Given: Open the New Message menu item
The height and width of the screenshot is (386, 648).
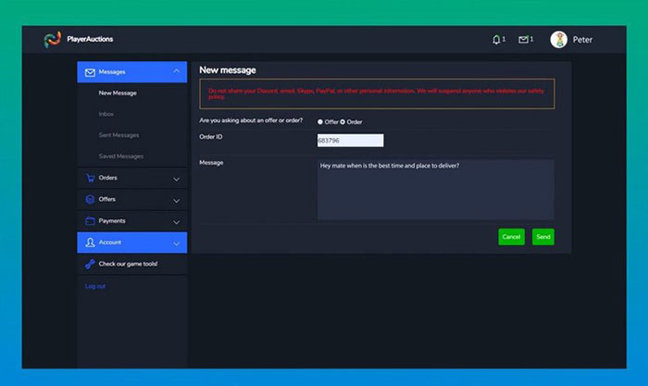Looking at the screenshot, I should [x=118, y=93].
